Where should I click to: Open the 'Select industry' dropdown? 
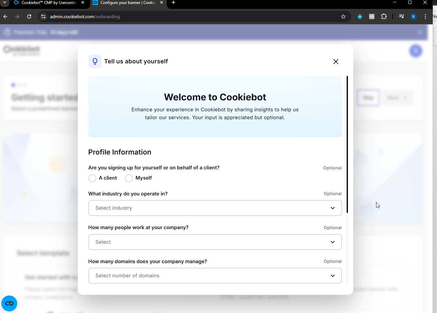tap(215, 208)
